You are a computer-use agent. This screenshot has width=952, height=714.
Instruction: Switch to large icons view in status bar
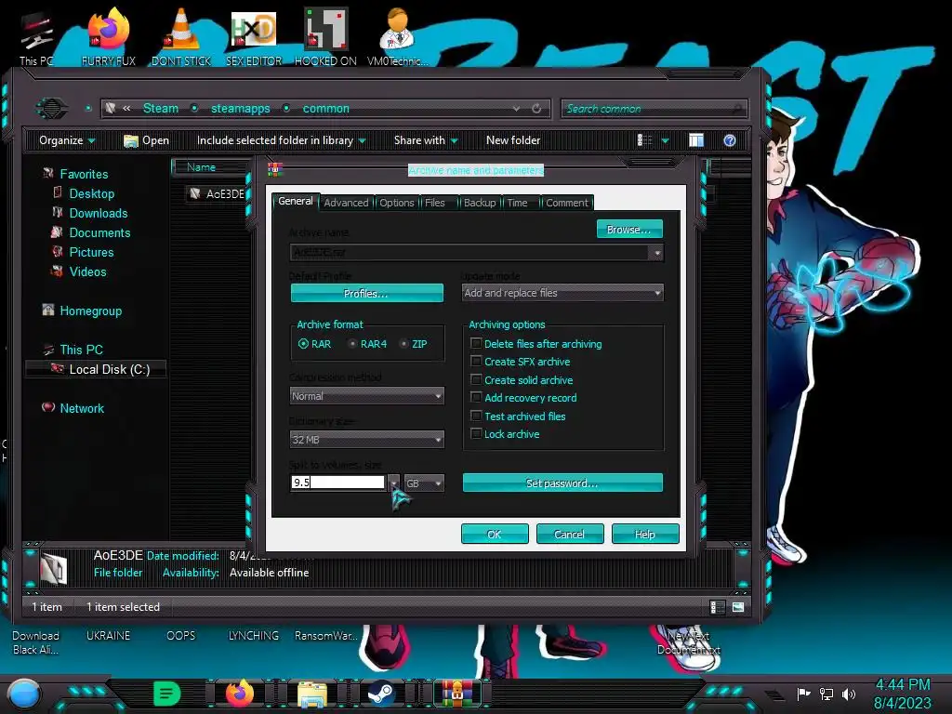(738, 607)
